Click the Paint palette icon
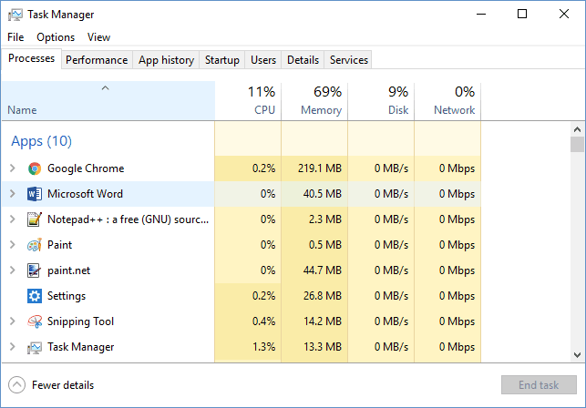Image resolution: width=586 pixels, height=408 pixels. click(x=35, y=245)
